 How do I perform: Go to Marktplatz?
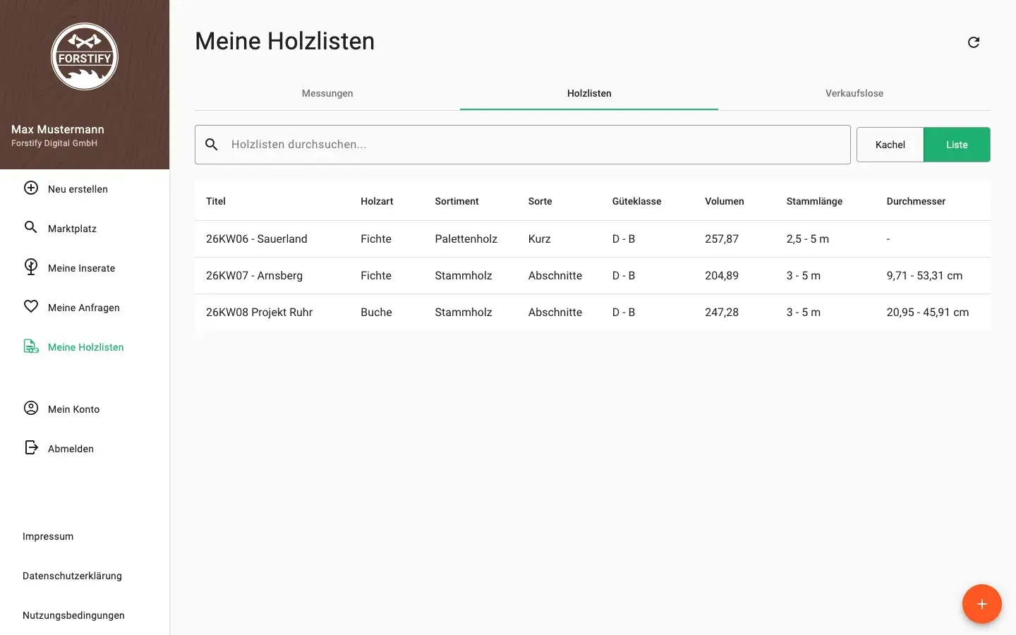(x=85, y=229)
